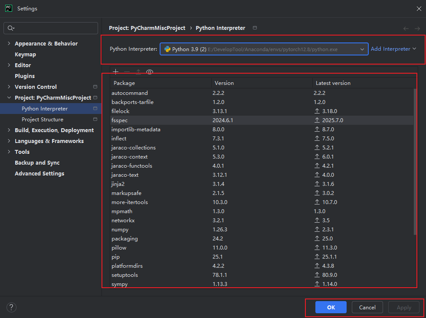Sort by Version column header
This screenshot has height=318, width=426.
coord(262,83)
